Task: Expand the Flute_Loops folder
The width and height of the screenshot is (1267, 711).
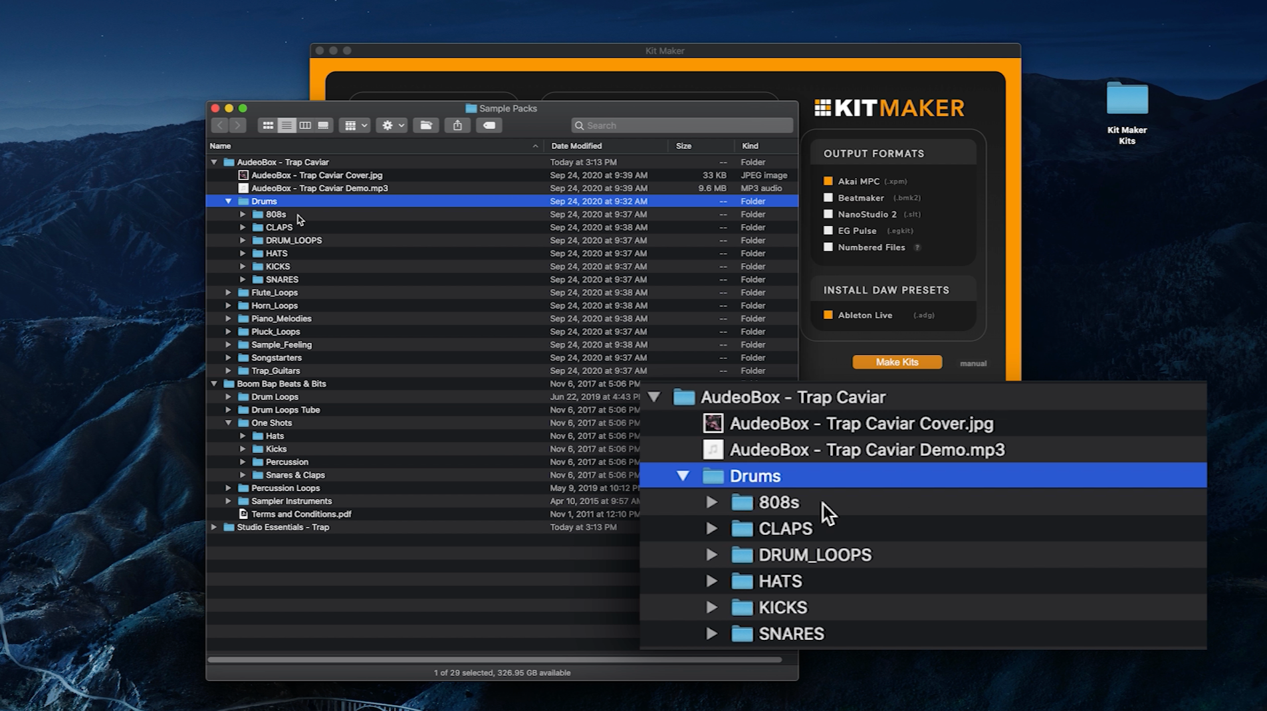Action: (x=229, y=292)
